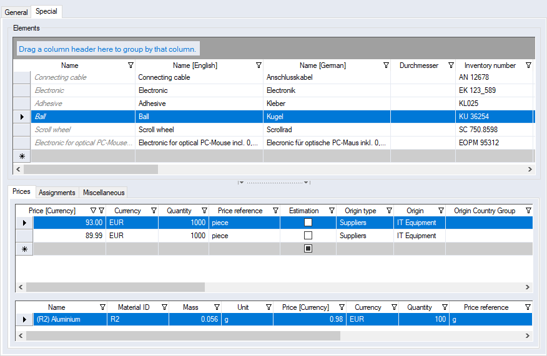Toggle Estimation checkbox in new price row
This screenshot has width=547, height=356.
pos(308,249)
